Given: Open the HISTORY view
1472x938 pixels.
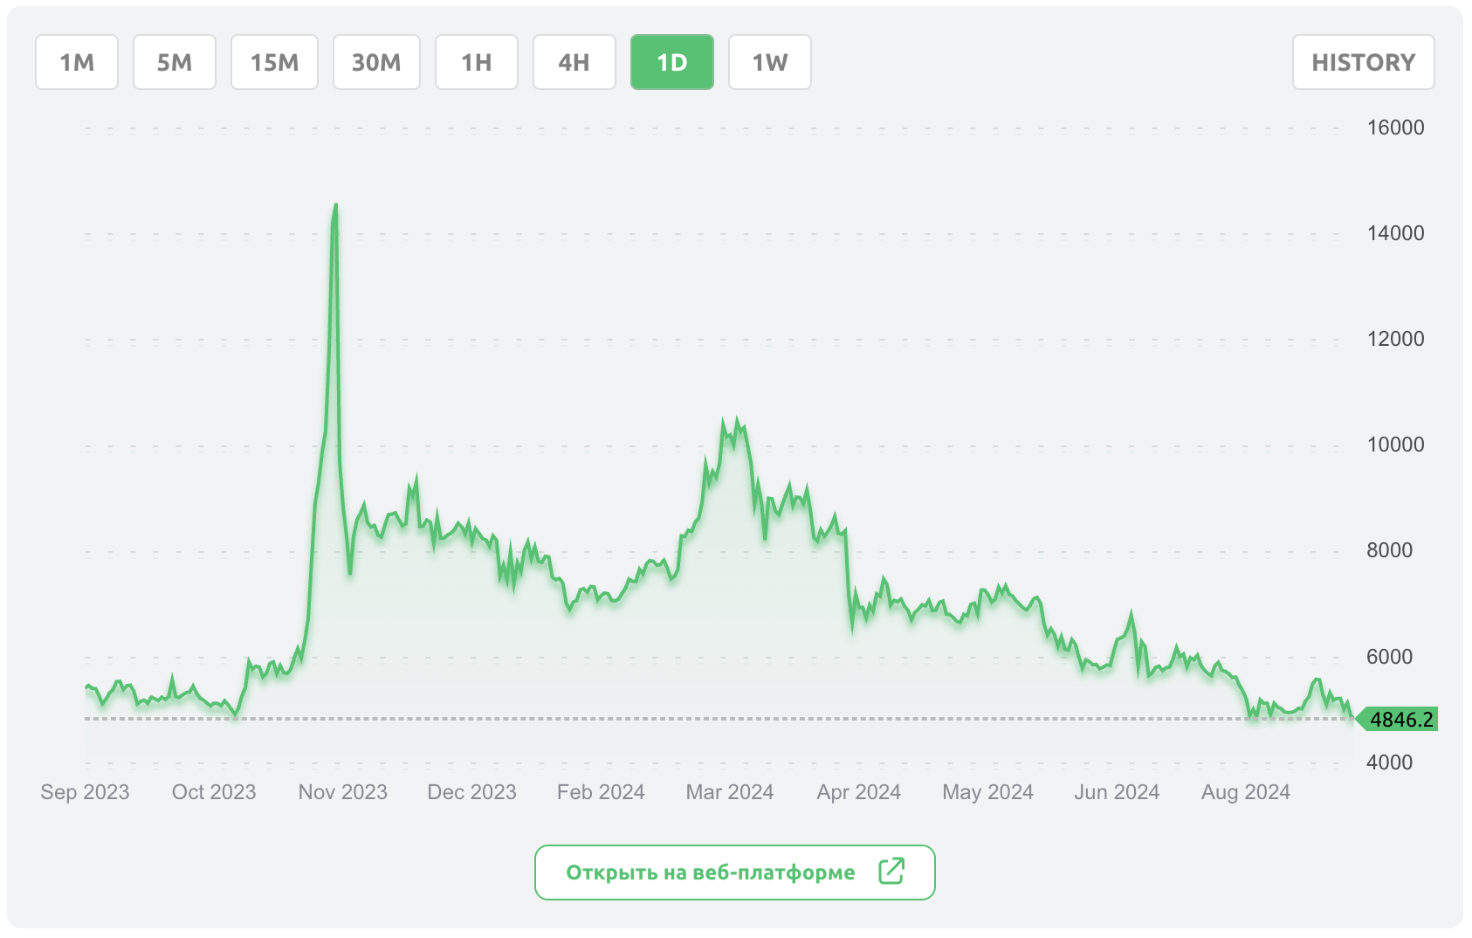Looking at the screenshot, I should pyautogui.click(x=1363, y=62).
